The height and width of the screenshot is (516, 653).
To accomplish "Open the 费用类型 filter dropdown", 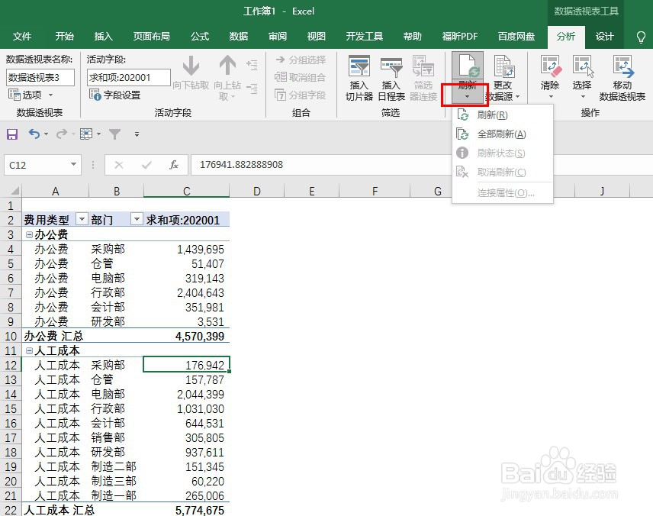I will 82,219.
